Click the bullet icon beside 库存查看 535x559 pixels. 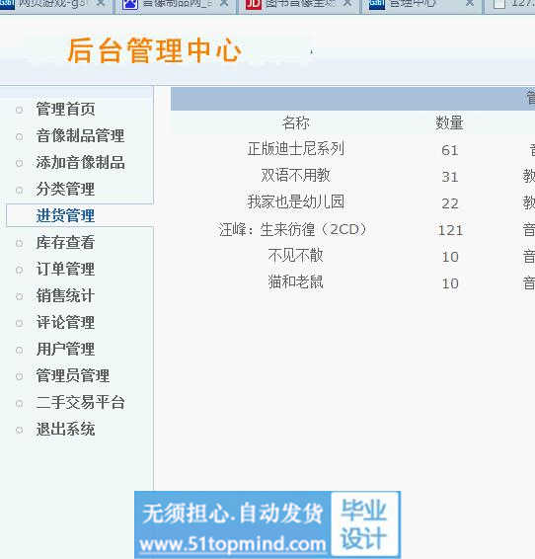pos(19,244)
